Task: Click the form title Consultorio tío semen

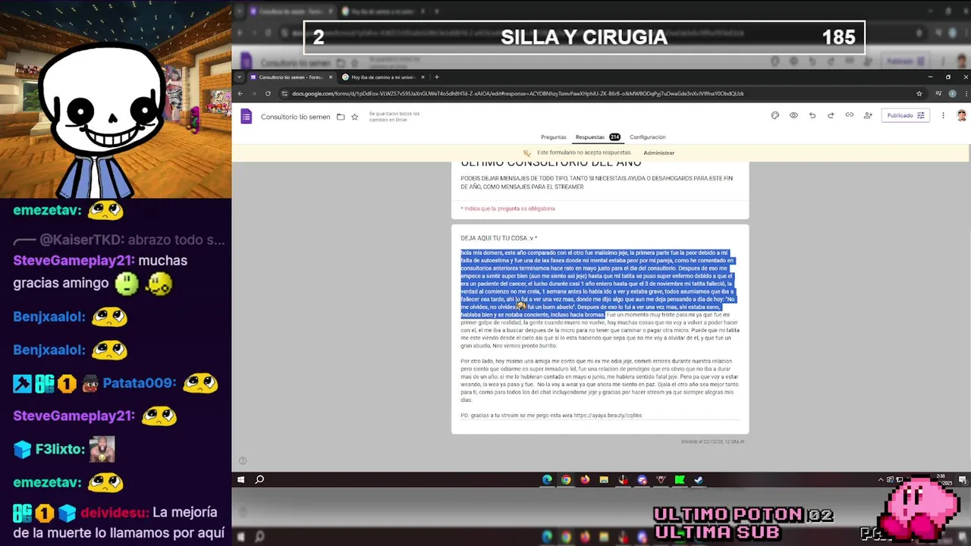Action: coord(295,117)
